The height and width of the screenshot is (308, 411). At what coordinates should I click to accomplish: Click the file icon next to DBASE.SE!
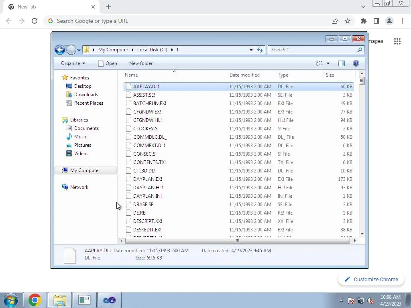[128, 204]
